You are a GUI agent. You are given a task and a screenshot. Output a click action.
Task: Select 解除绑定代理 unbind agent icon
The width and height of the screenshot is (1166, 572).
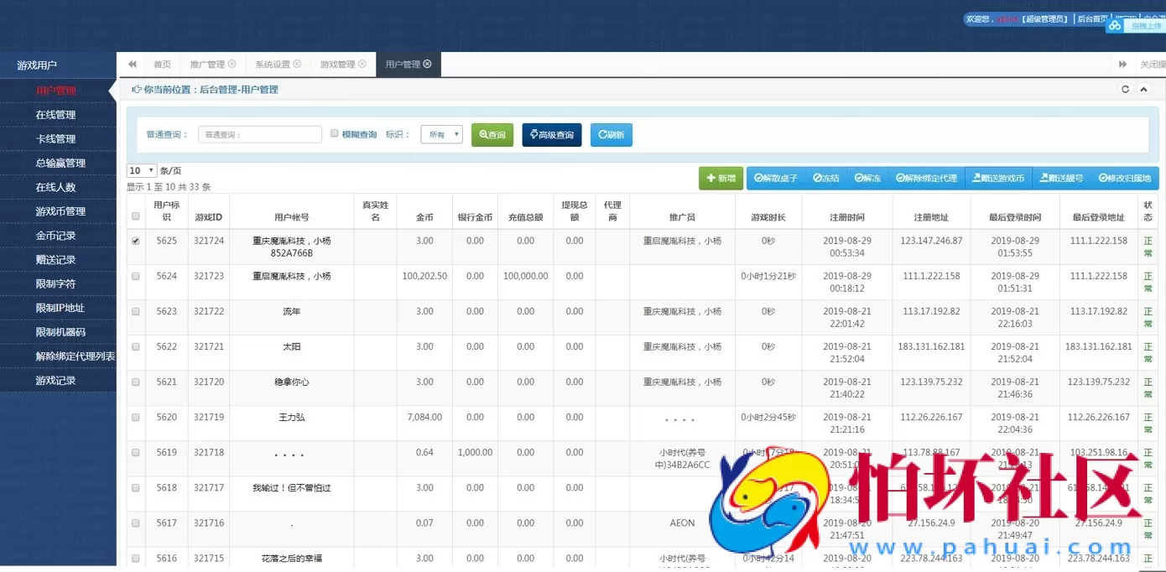[x=927, y=178]
